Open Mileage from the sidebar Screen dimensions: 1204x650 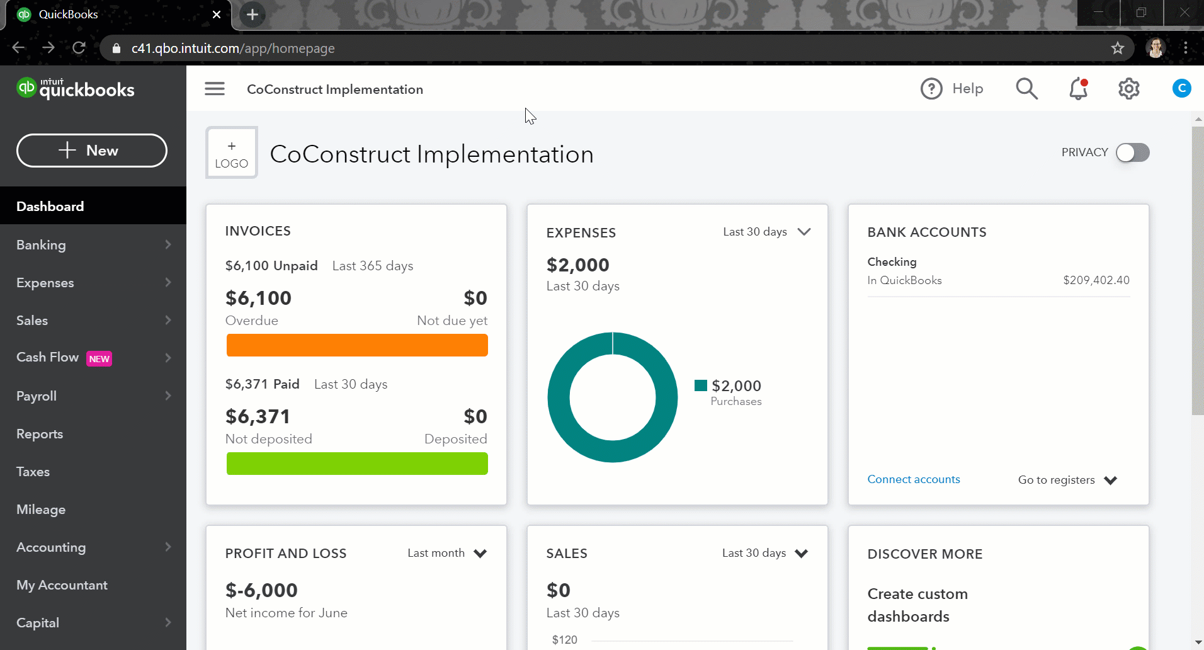click(x=93, y=509)
